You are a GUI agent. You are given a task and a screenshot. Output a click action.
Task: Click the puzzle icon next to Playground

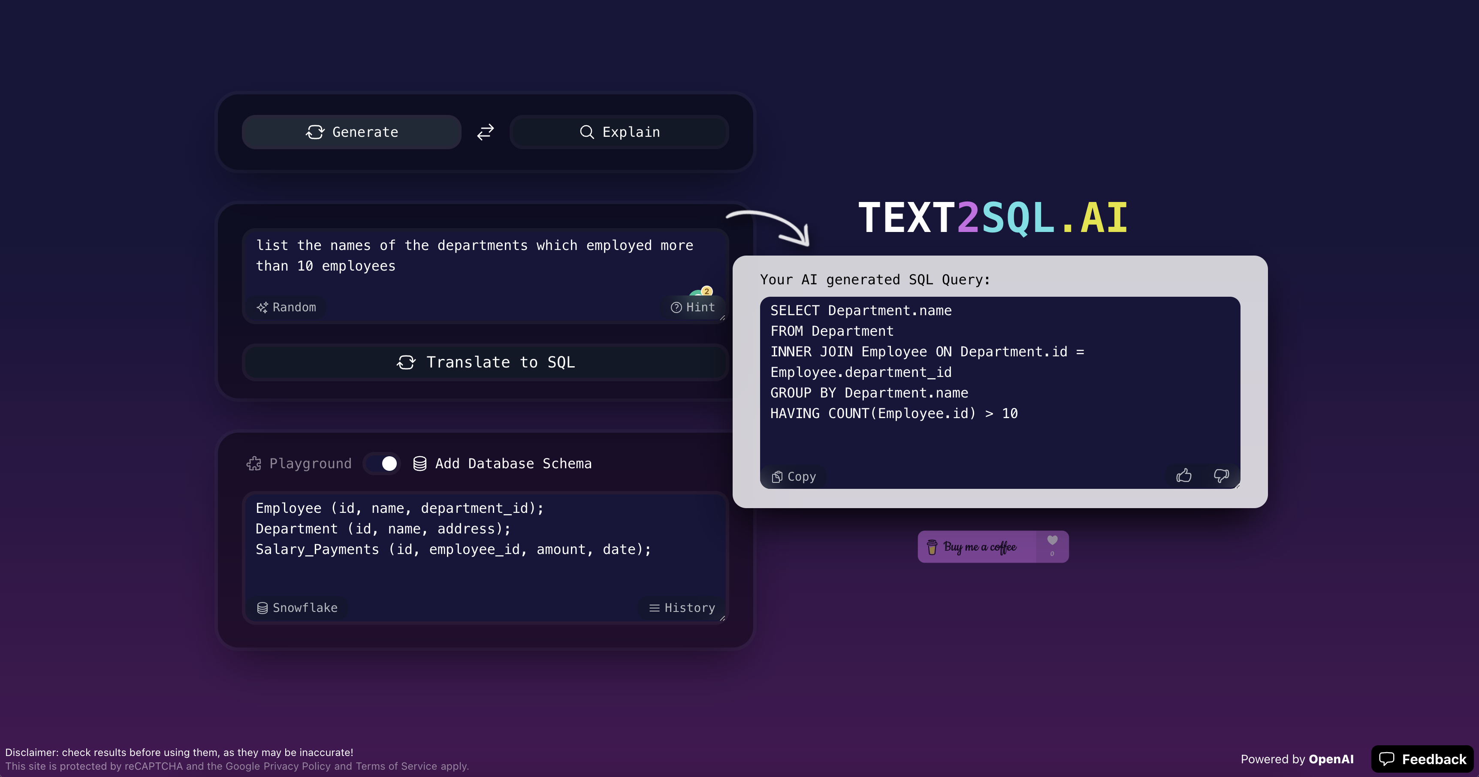254,463
